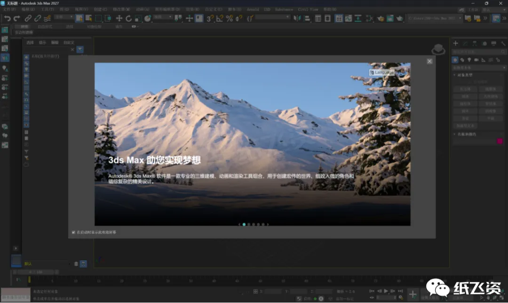Open named selection sets dropdown
Image resolution: width=508 pixels, height=303 pixels.
click(x=272, y=17)
